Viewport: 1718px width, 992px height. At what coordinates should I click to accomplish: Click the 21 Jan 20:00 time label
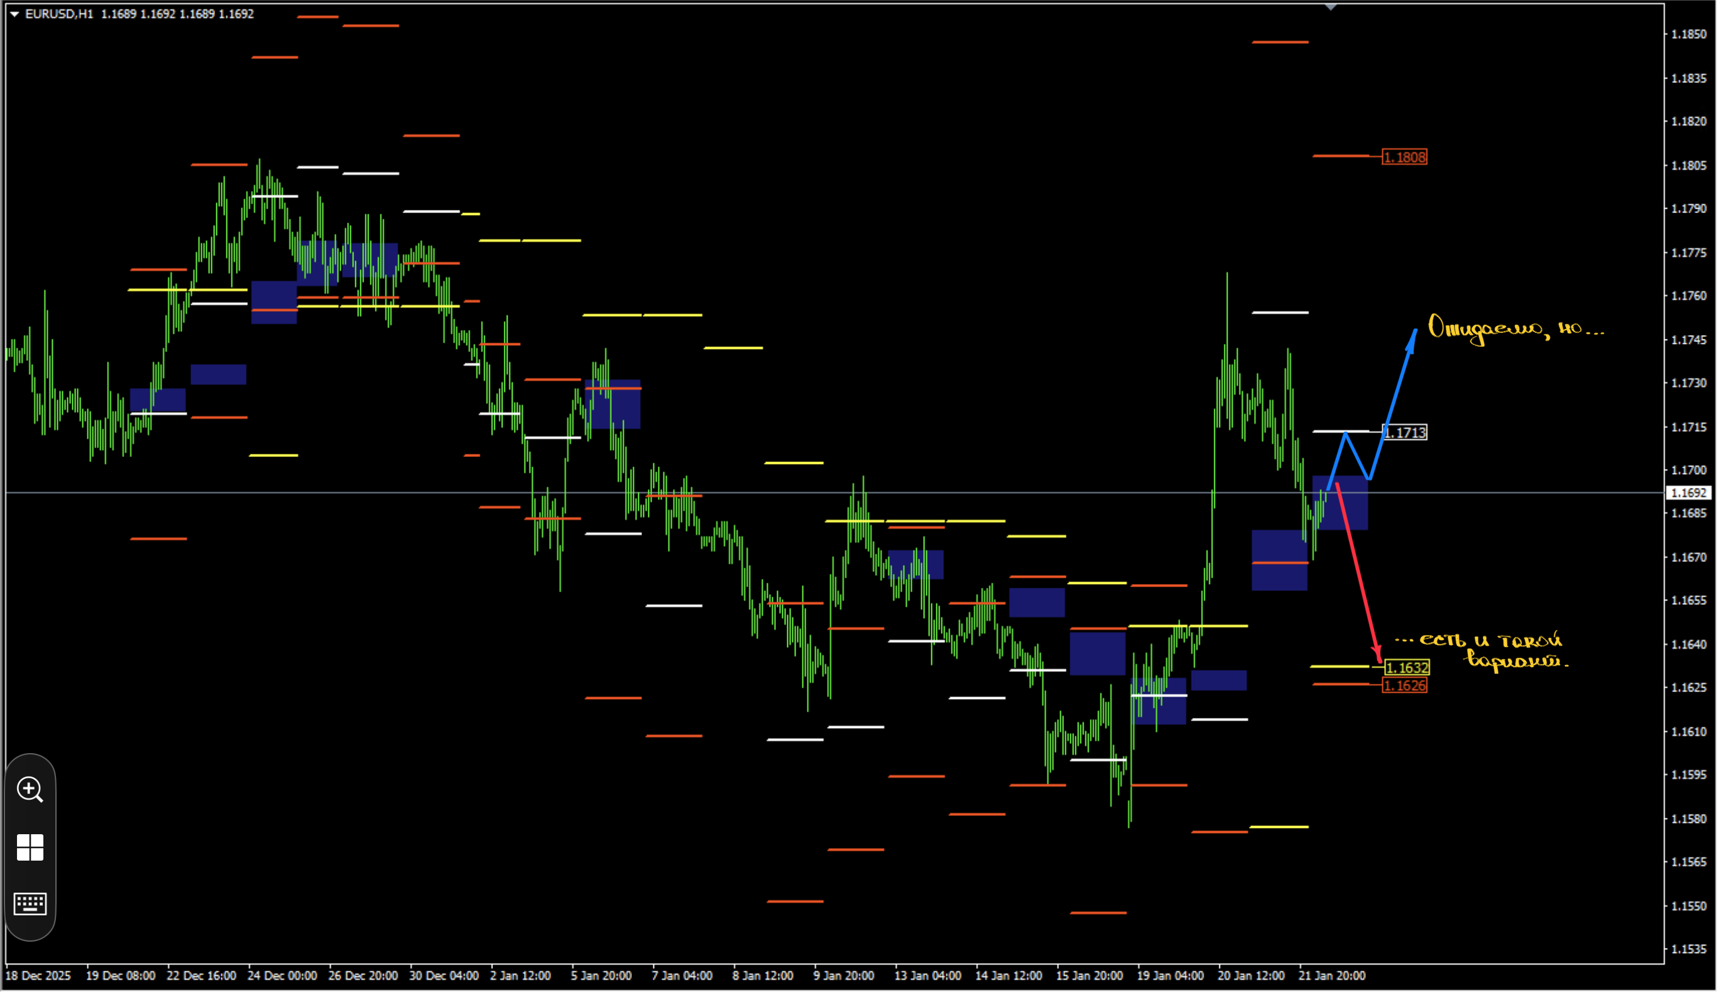[1332, 976]
